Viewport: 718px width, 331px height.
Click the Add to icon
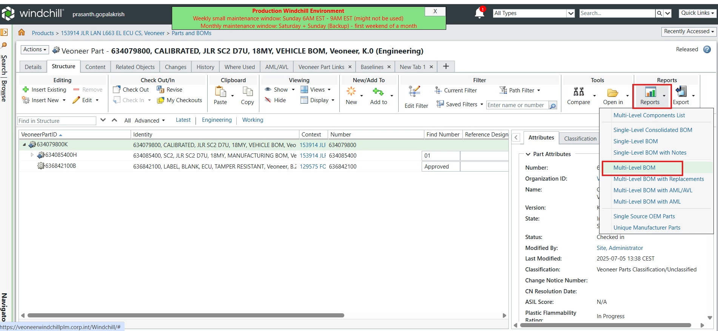coord(378,92)
